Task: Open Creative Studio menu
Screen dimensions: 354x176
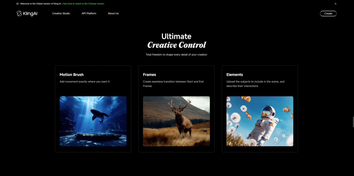Action: pyautogui.click(x=61, y=14)
